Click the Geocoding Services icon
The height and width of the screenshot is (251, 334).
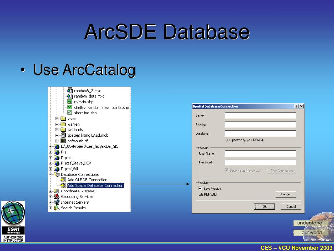pyautogui.click(x=56, y=196)
